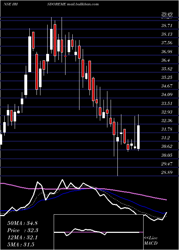The width and height of the screenshot is (179, 250).
Task: Click the 35.25 price axis label
Action: click(167, 77)
